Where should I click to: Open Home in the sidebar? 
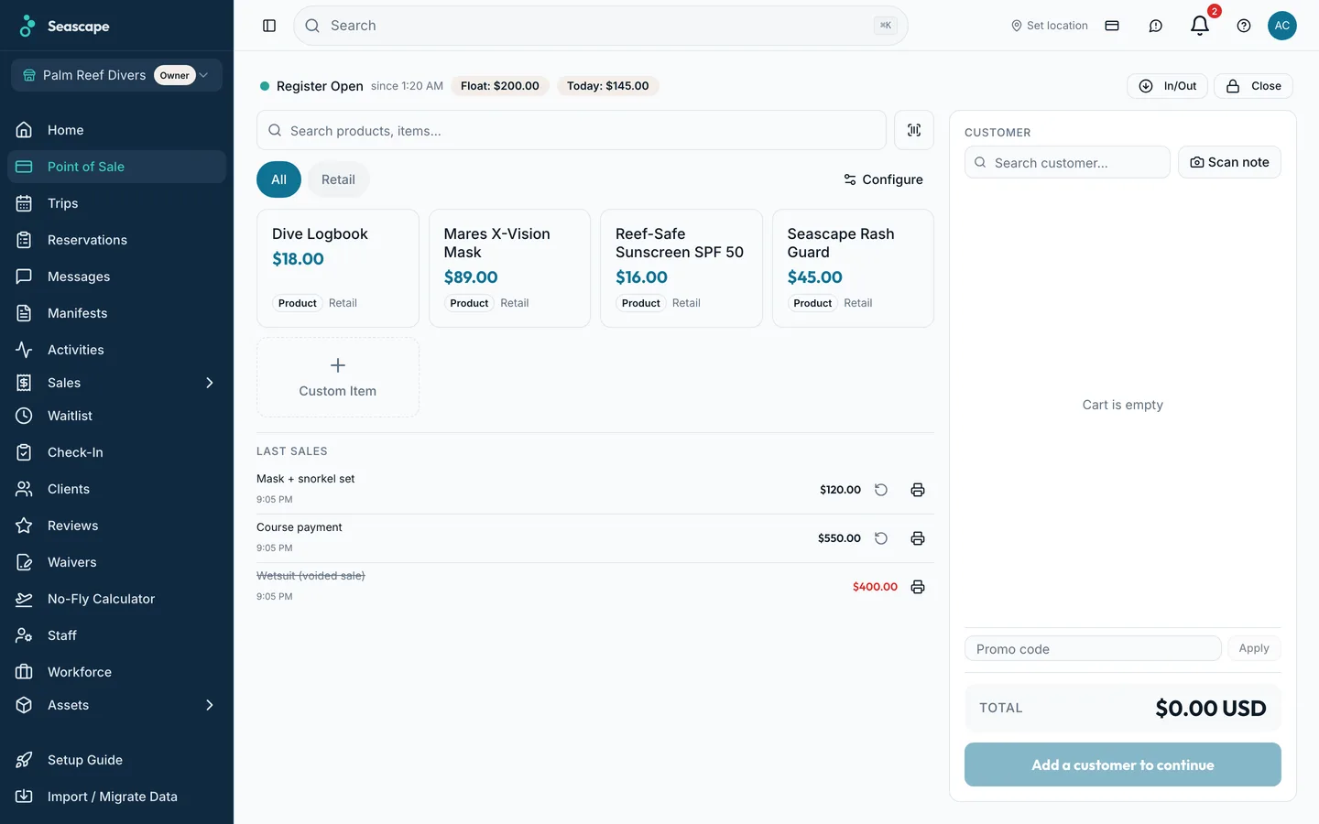[116, 130]
